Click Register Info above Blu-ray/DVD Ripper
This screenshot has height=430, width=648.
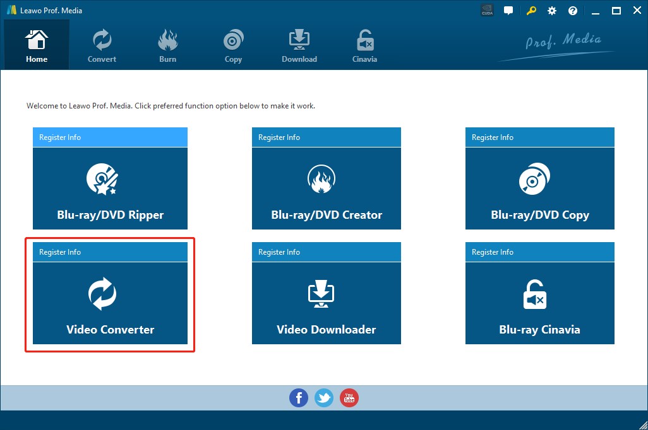tap(60, 137)
